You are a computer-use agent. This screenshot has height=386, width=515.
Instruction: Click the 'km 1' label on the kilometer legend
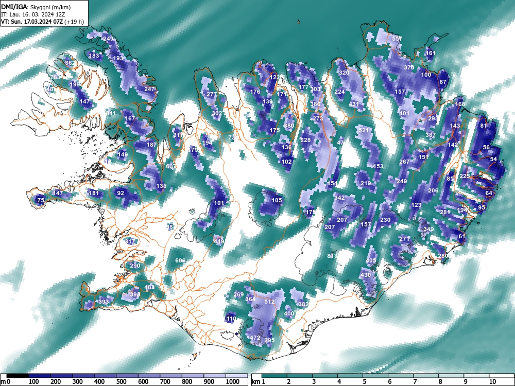[x=259, y=382]
